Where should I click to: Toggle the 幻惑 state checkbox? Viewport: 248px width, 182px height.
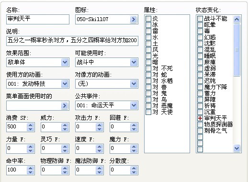pyautogui.click(x=200, y=37)
